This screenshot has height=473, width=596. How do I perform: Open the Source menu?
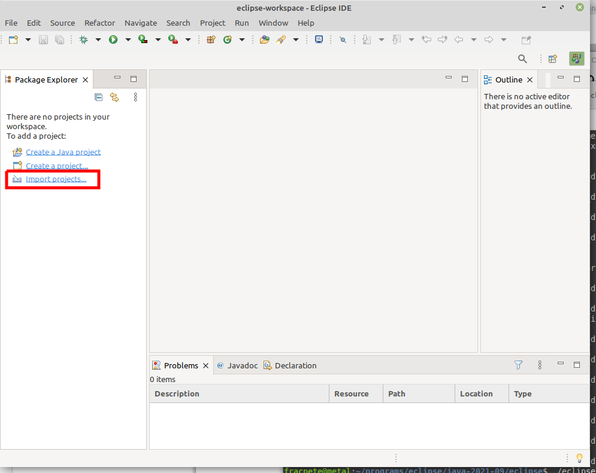coord(63,23)
